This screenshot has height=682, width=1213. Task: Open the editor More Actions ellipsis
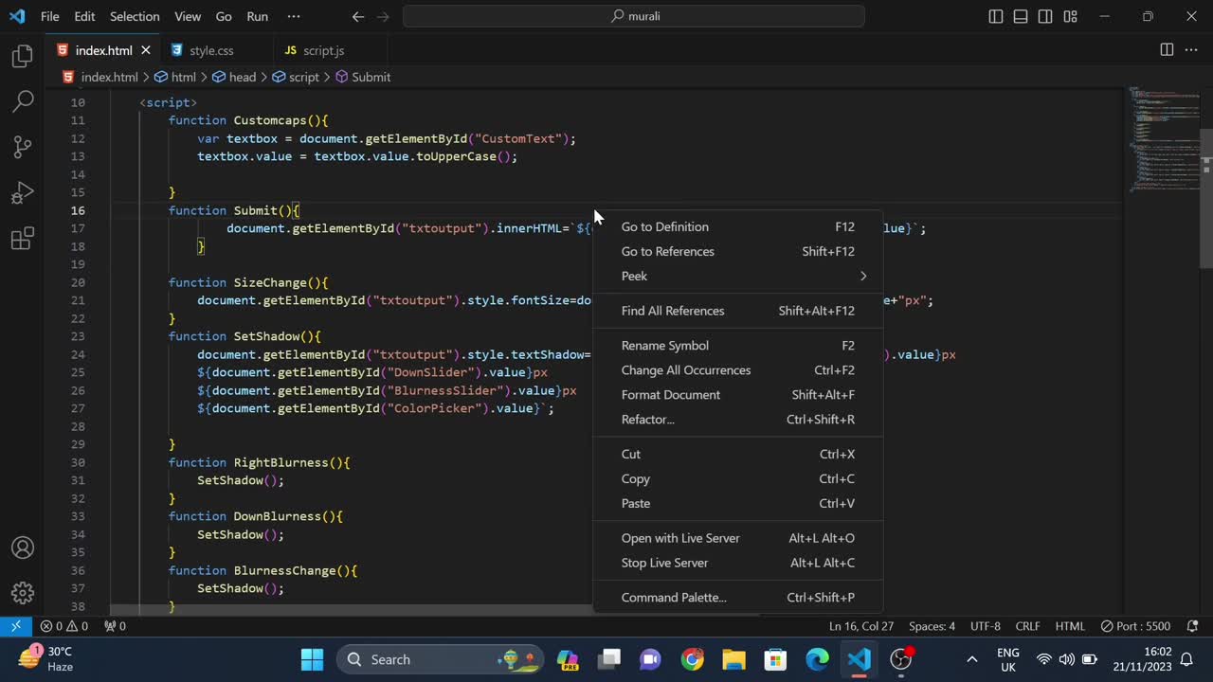[1191, 50]
